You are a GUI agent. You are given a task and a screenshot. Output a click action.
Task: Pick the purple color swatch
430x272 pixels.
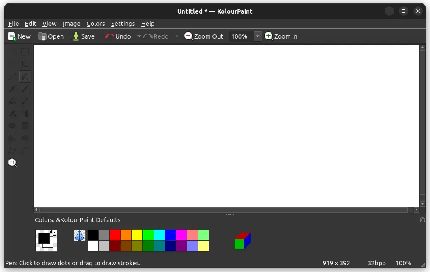[181, 246]
